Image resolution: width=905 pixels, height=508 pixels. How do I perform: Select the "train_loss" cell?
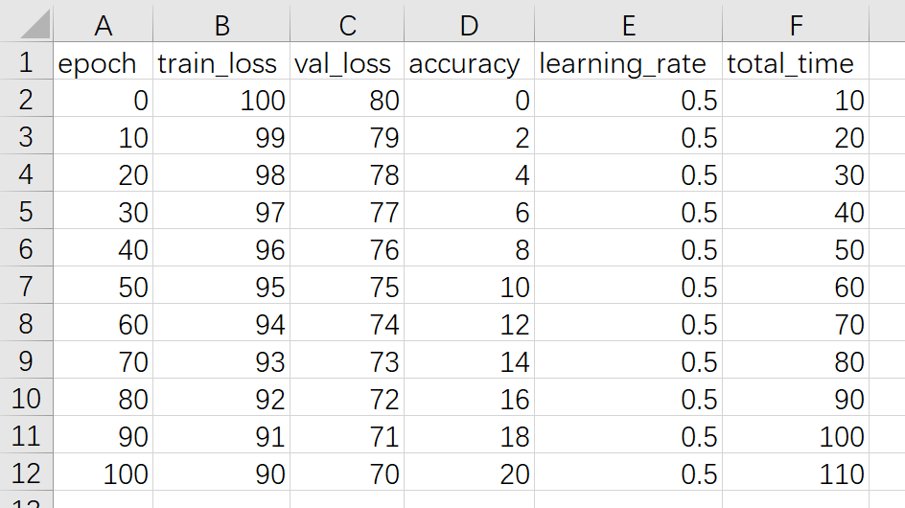click(x=220, y=63)
